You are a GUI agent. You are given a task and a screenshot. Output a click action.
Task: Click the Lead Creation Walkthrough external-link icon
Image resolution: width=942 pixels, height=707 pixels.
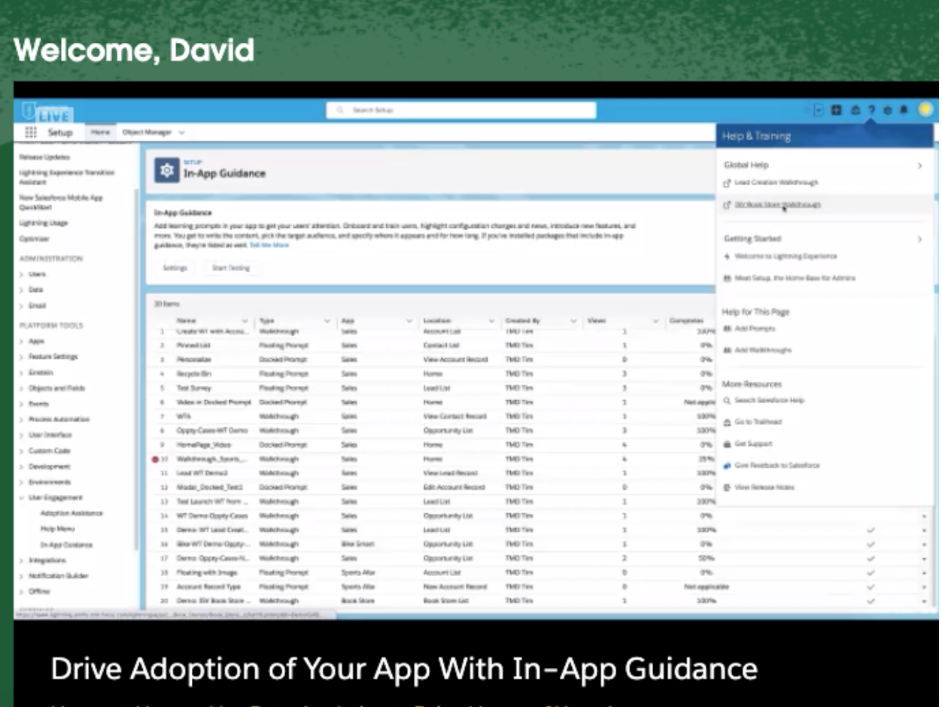coord(727,183)
